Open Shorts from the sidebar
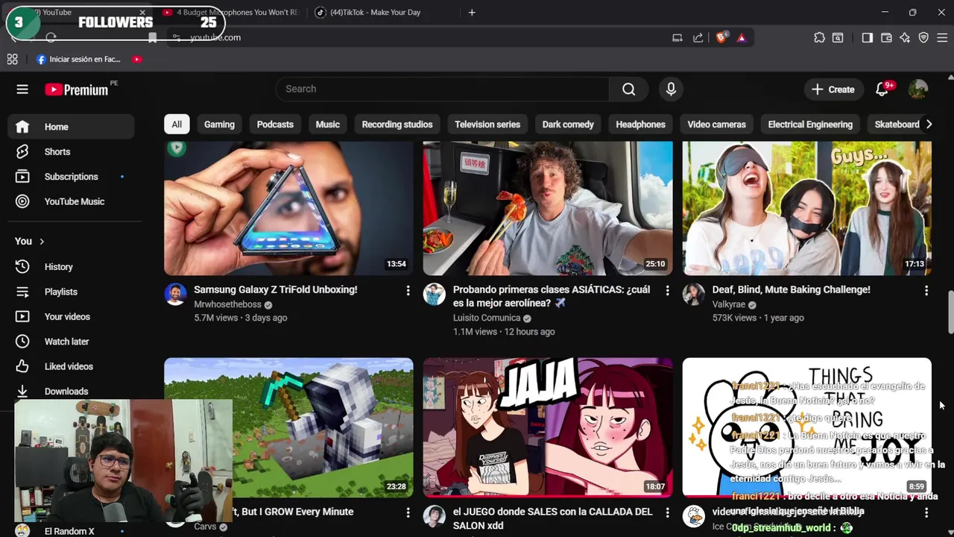954x537 pixels. (x=72, y=151)
